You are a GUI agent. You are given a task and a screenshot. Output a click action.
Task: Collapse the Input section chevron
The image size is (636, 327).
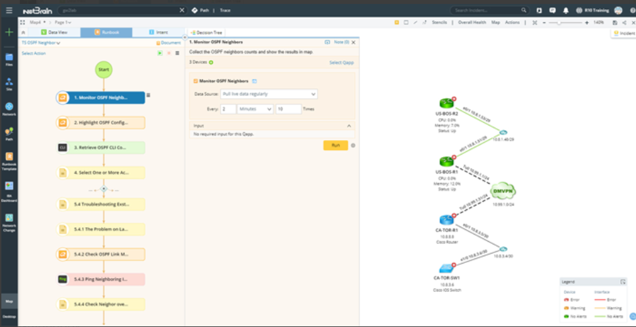[349, 126]
